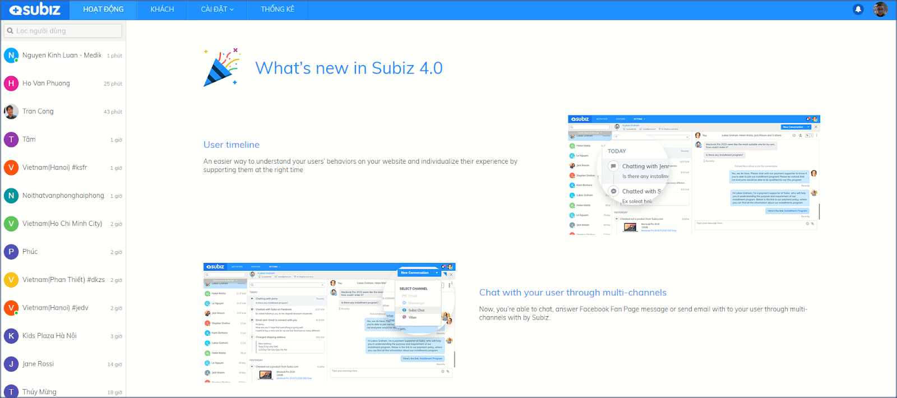Click the '3 giờ' timestamp for Kids Plaza

tap(116, 336)
